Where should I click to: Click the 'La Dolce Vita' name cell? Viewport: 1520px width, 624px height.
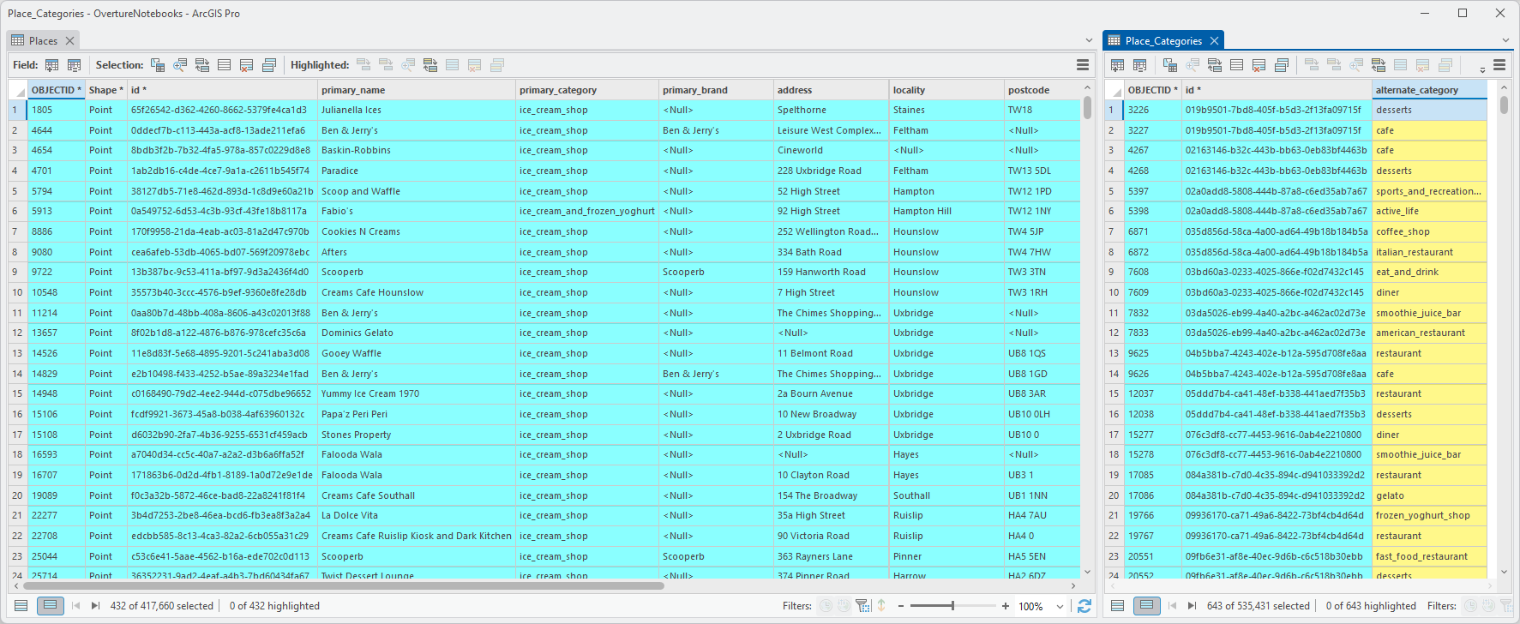(417, 515)
